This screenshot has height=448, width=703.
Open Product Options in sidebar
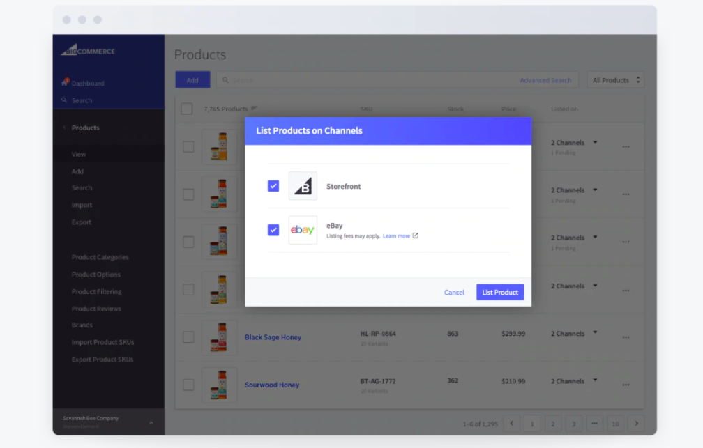(96, 275)
